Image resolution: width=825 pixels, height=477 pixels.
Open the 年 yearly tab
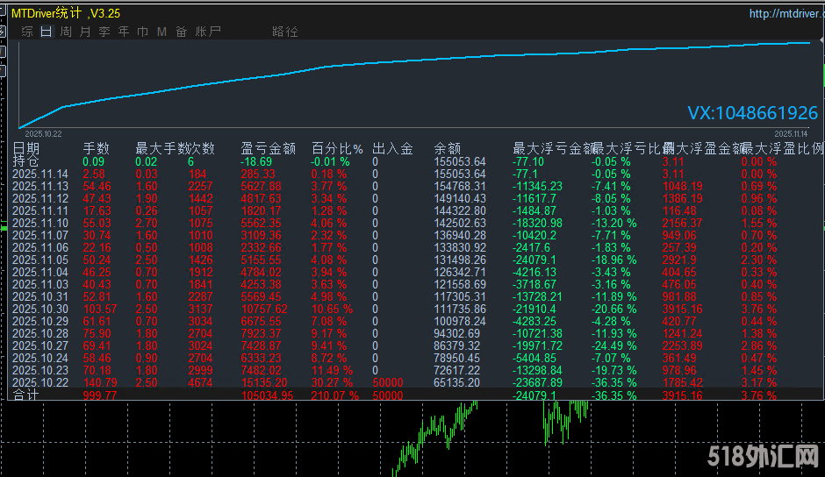[x=124, y=32]
